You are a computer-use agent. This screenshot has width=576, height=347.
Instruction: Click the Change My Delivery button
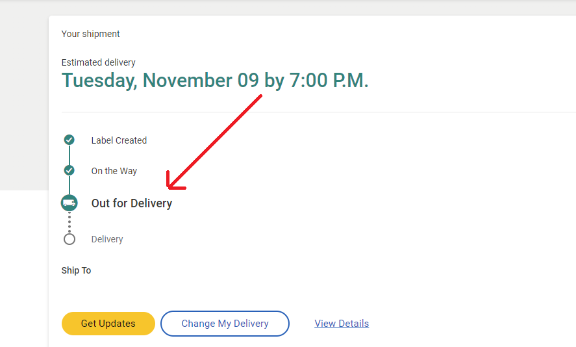pyautogui.click(x=225, y=324)
